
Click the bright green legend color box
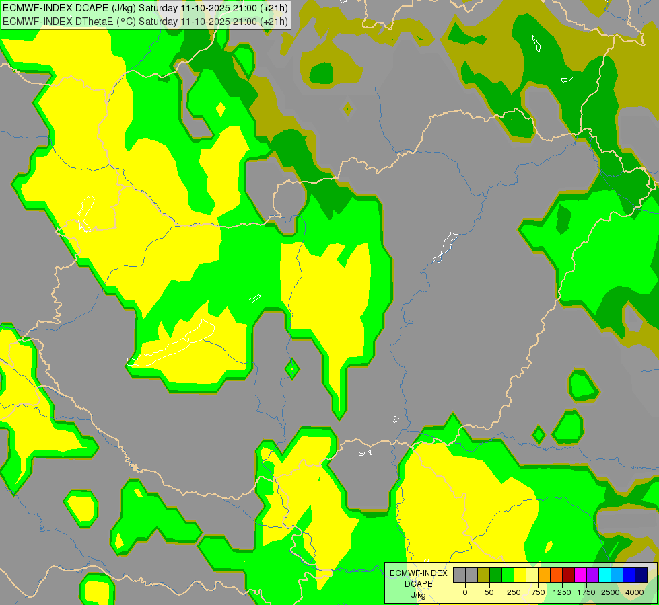pos(508,575)
